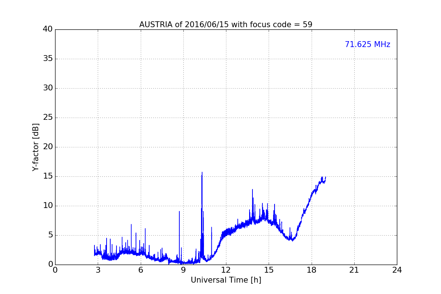Click the blue '71.625 MHz' frequency label
The image size is (441, 294).
point(367,44)
